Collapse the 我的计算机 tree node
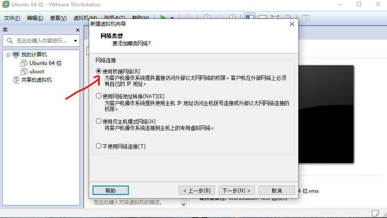The image size is (387, 218). pyautogui.click(x=8, y=55)
